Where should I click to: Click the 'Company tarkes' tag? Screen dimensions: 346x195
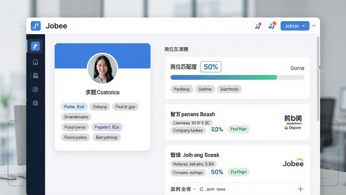(x=188, y=130)
